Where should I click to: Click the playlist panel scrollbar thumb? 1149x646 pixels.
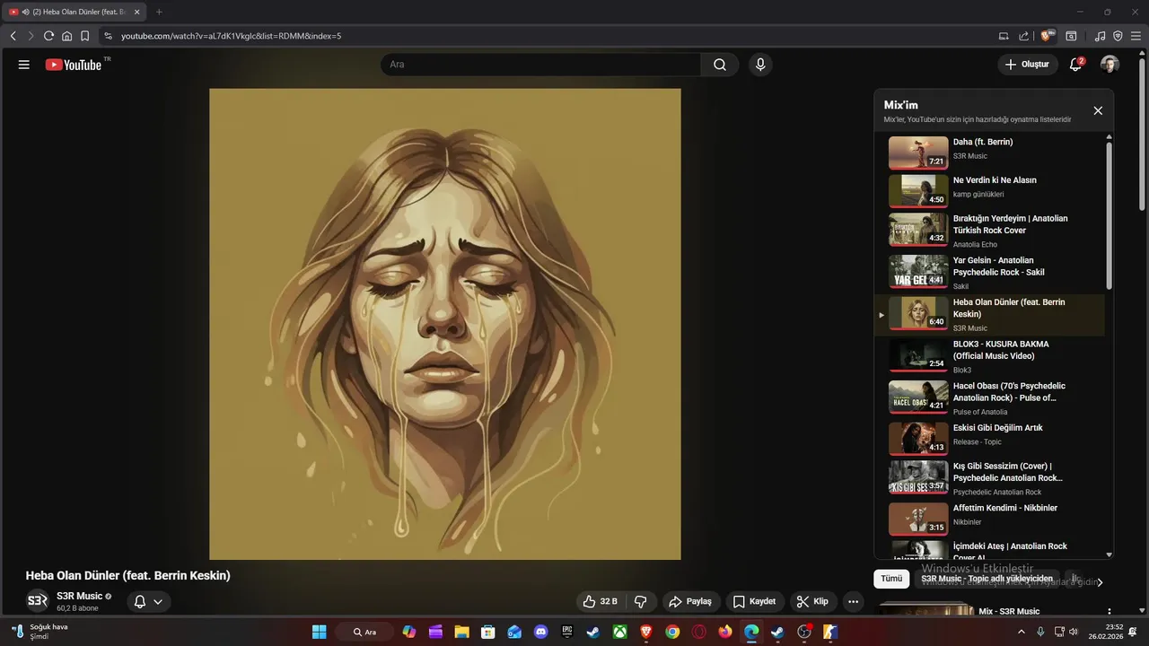[x=1109, y=215]
